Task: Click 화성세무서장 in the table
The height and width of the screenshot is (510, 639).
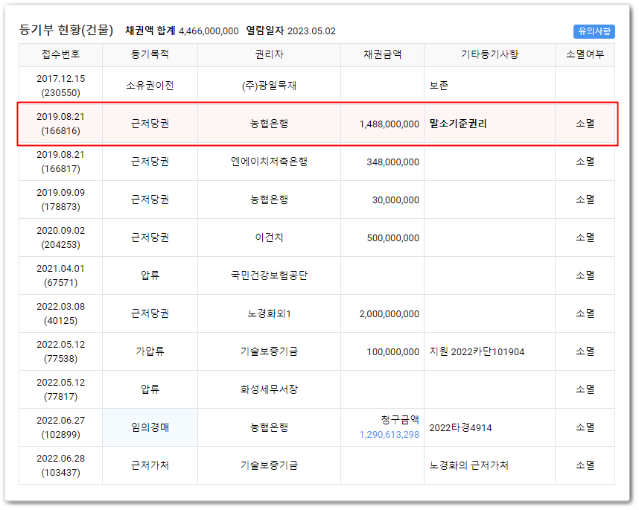Action: 269,389
